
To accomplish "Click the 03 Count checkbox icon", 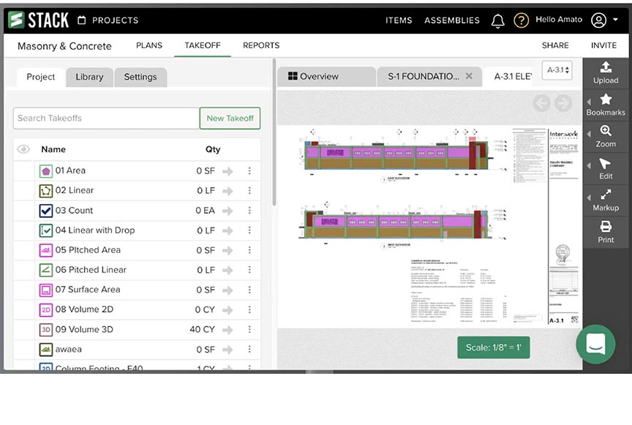I will [46, 211].
